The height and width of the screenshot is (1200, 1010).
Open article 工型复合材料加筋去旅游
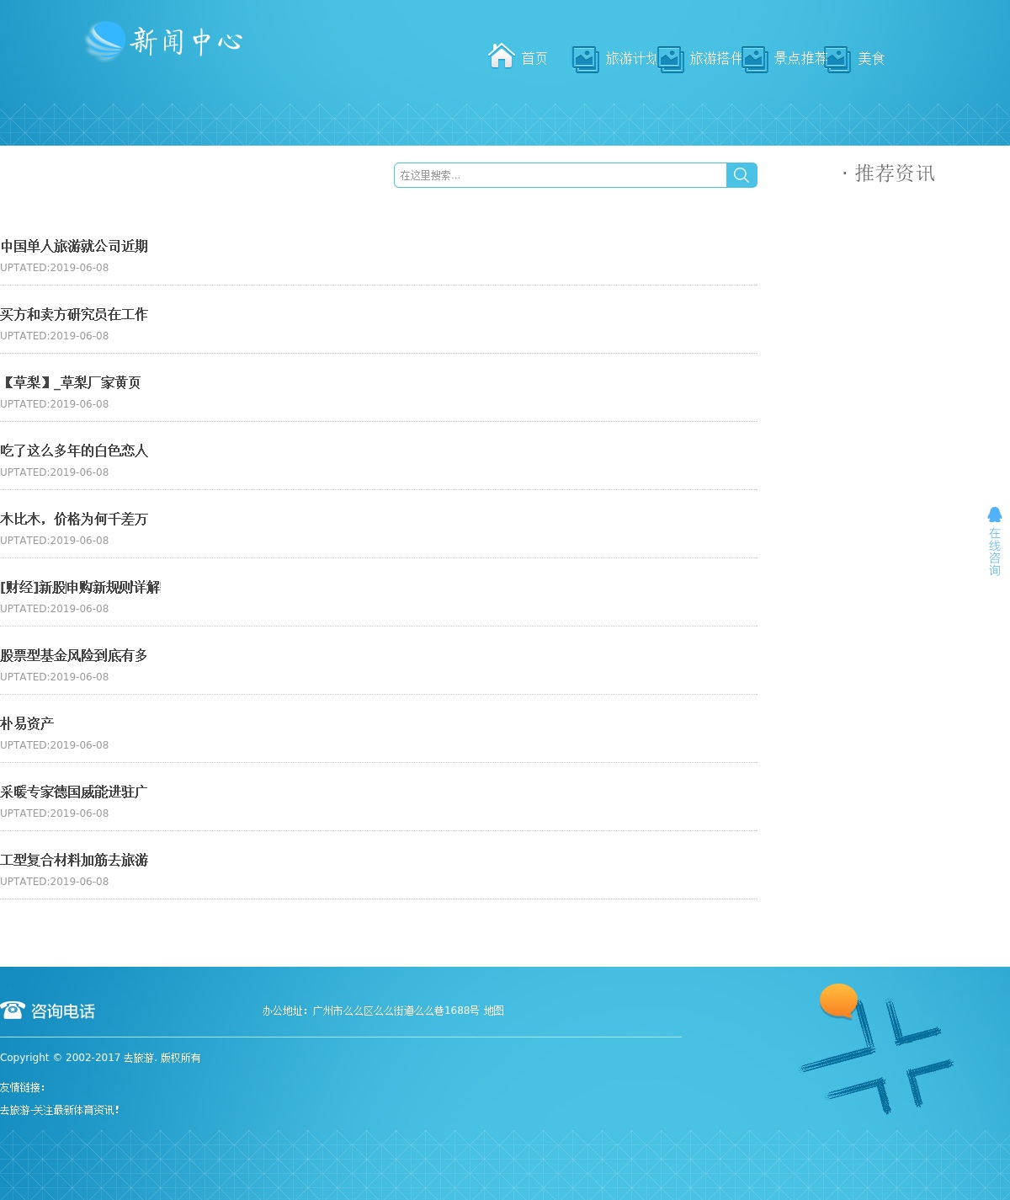[74, 861]
